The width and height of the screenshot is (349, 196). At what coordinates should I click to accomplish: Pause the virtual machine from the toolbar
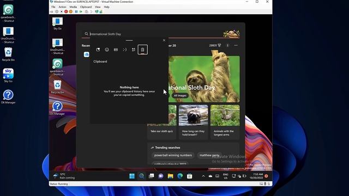pos(76,11)
